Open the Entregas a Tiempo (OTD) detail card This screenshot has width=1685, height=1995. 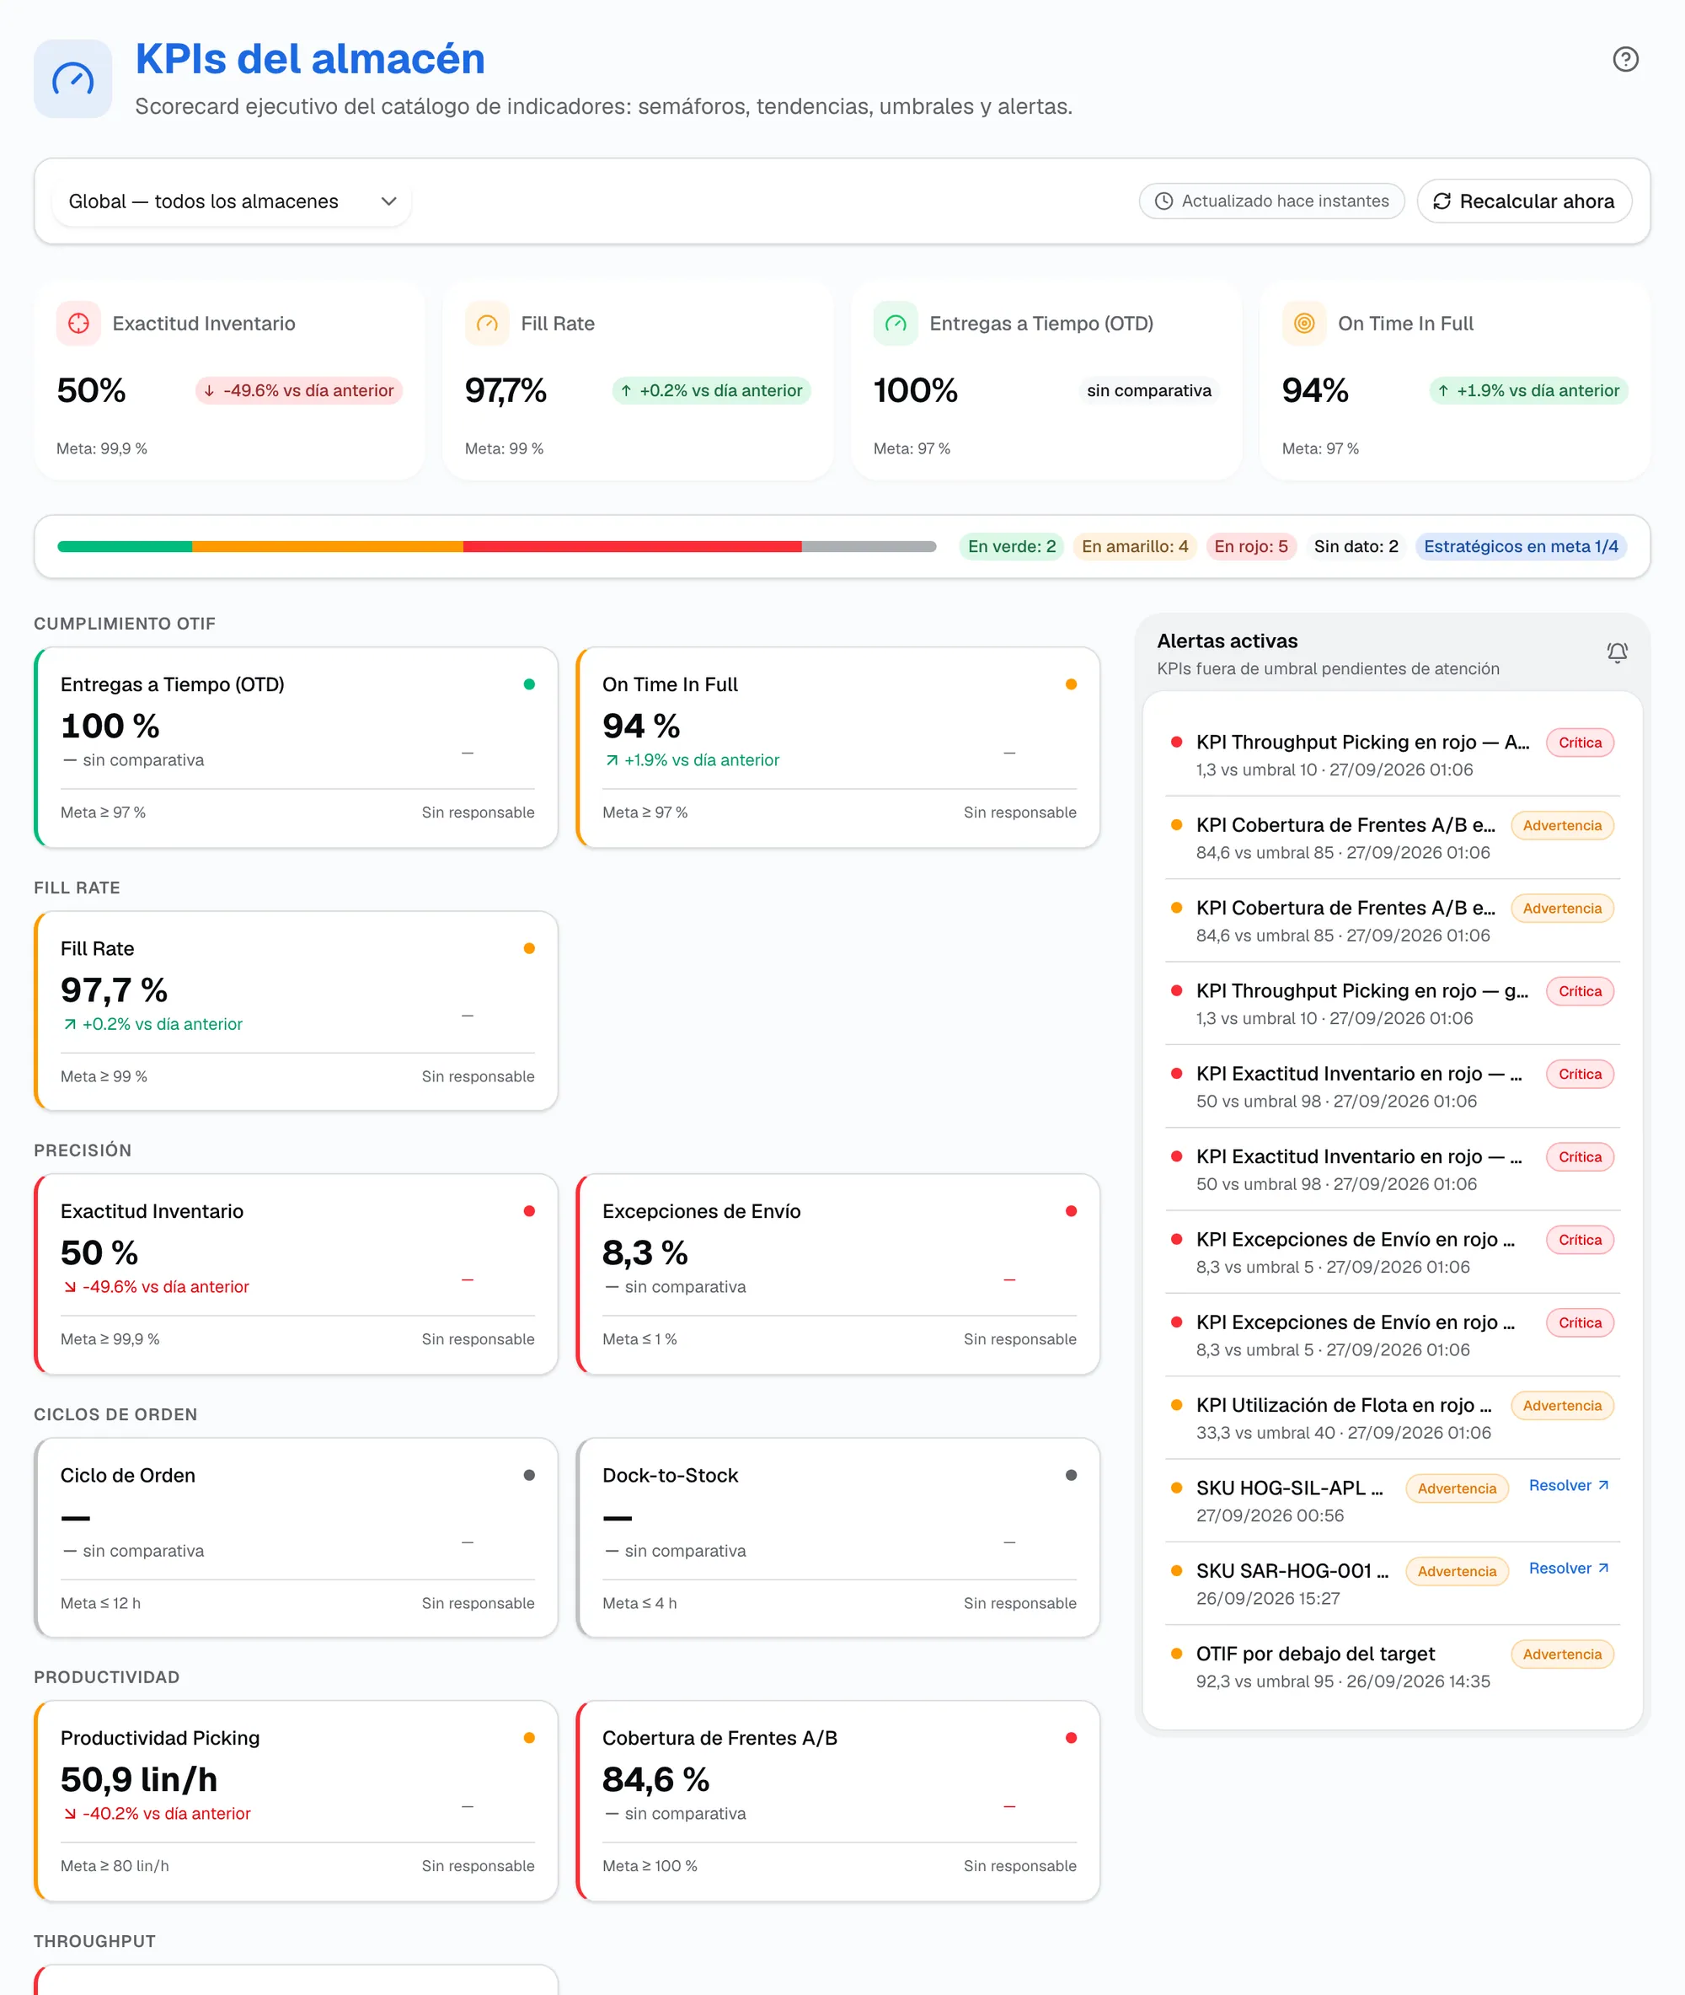pos(296,747)
